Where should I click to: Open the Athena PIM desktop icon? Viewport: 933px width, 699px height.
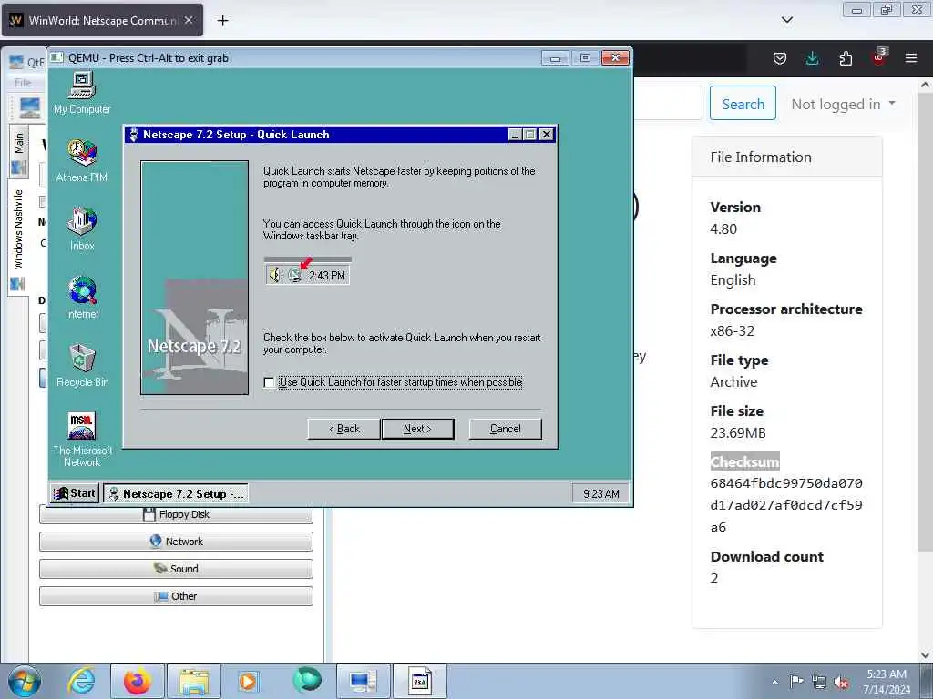[81, 160]
